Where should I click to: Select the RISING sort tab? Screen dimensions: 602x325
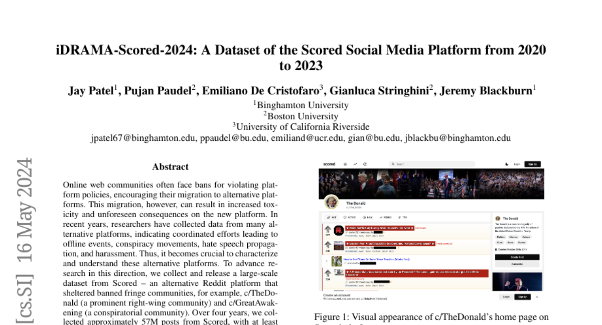(385, 218)
